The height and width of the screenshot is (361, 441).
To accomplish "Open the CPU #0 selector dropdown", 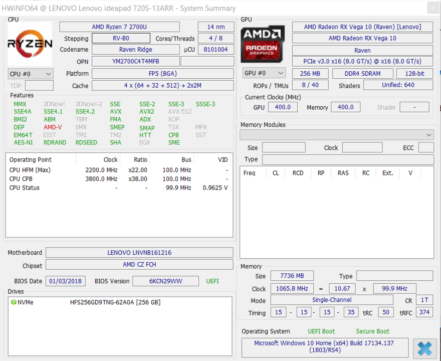I will (x=31, y=74).
